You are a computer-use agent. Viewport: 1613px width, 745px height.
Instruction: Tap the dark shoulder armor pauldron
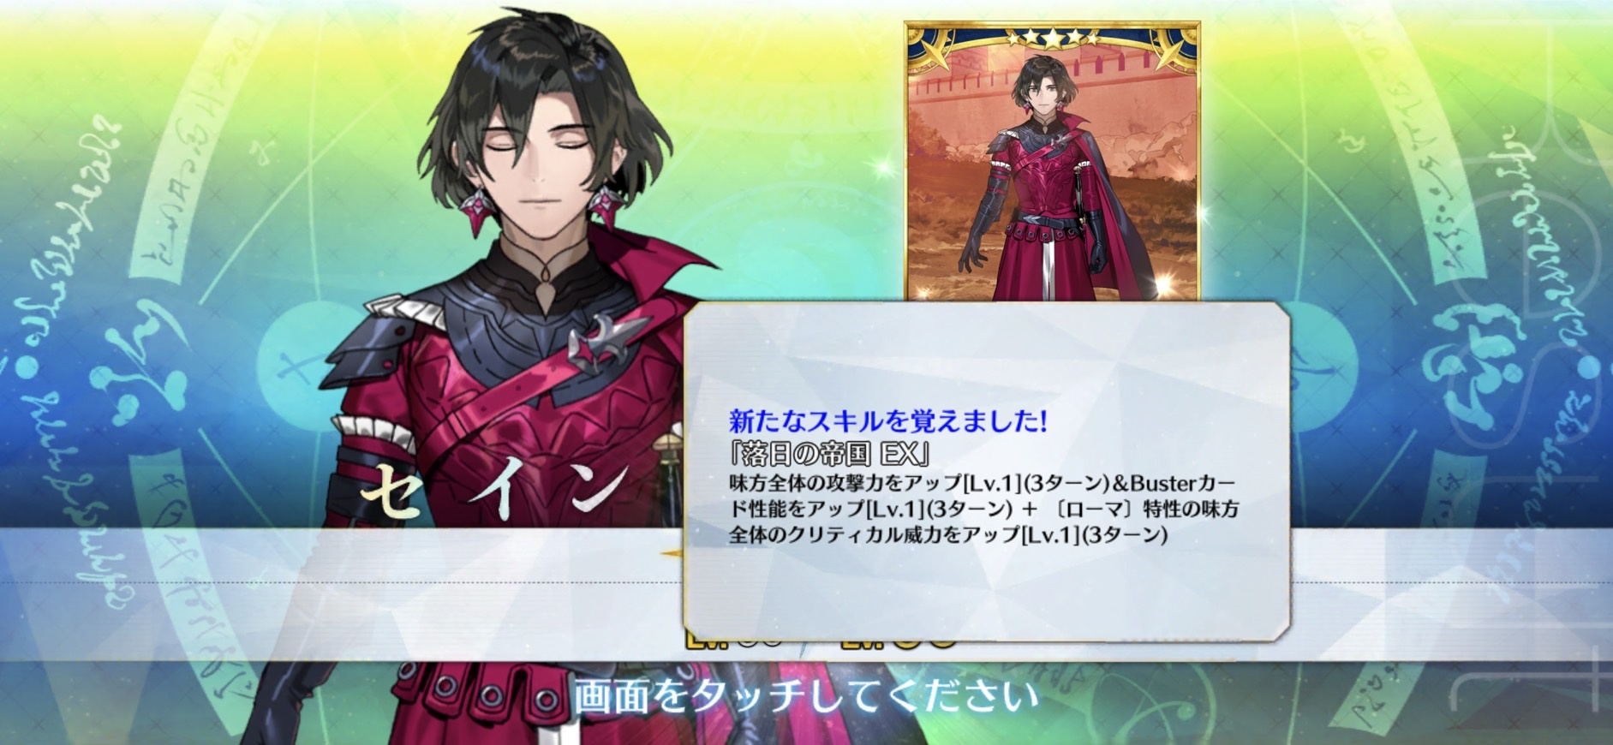point(387,338)
